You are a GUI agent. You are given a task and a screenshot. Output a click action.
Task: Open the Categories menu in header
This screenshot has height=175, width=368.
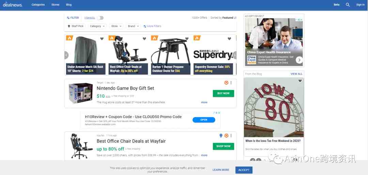[x=38, y=5]
